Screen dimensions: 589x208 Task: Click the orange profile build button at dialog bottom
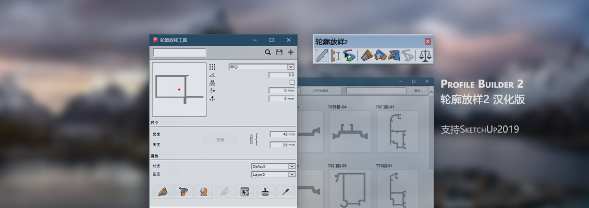point(163,192)
